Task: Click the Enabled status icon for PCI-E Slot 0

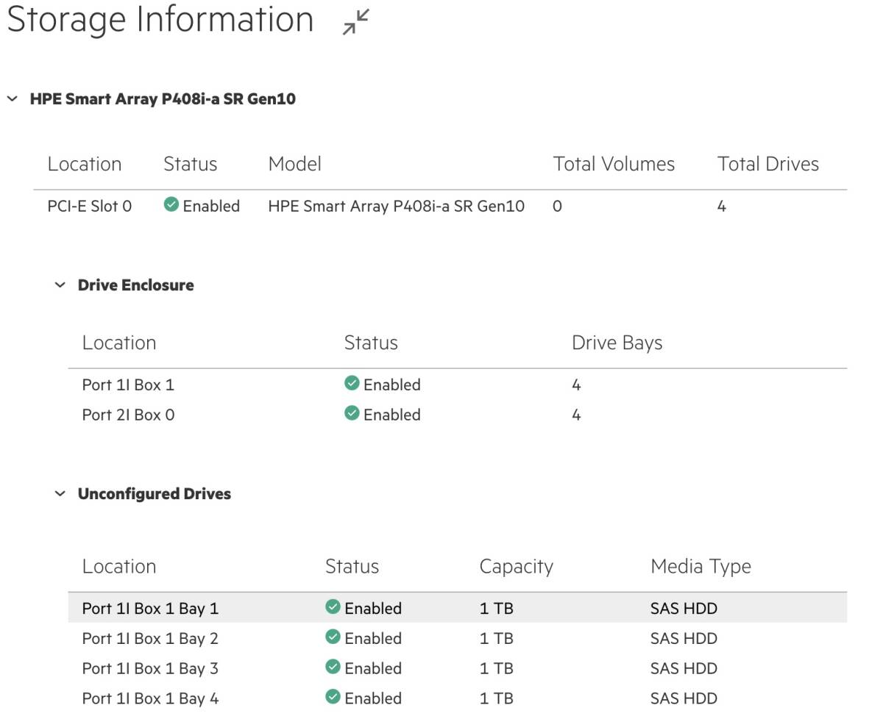Action: 171,206
